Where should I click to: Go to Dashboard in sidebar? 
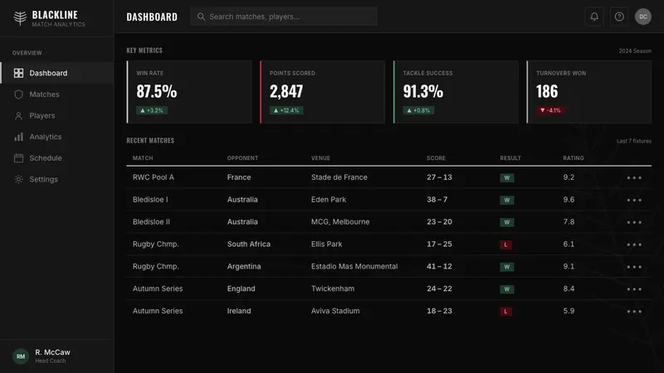pos(57,73)
